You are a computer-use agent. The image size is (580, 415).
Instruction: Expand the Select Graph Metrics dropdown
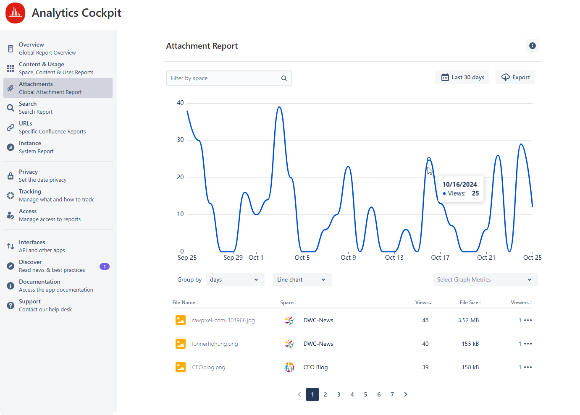[485, 279]
